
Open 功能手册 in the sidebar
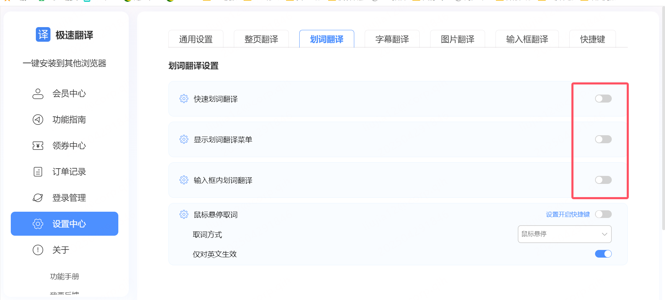[65, 276]
